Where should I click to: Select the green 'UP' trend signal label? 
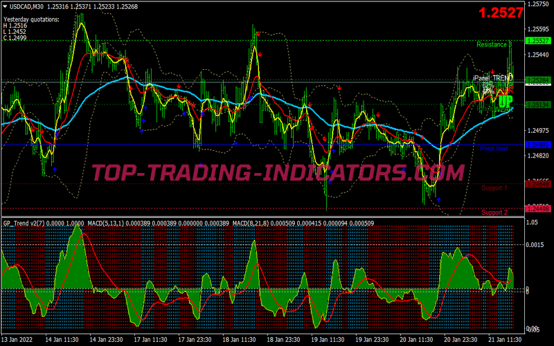coord(506,102)
